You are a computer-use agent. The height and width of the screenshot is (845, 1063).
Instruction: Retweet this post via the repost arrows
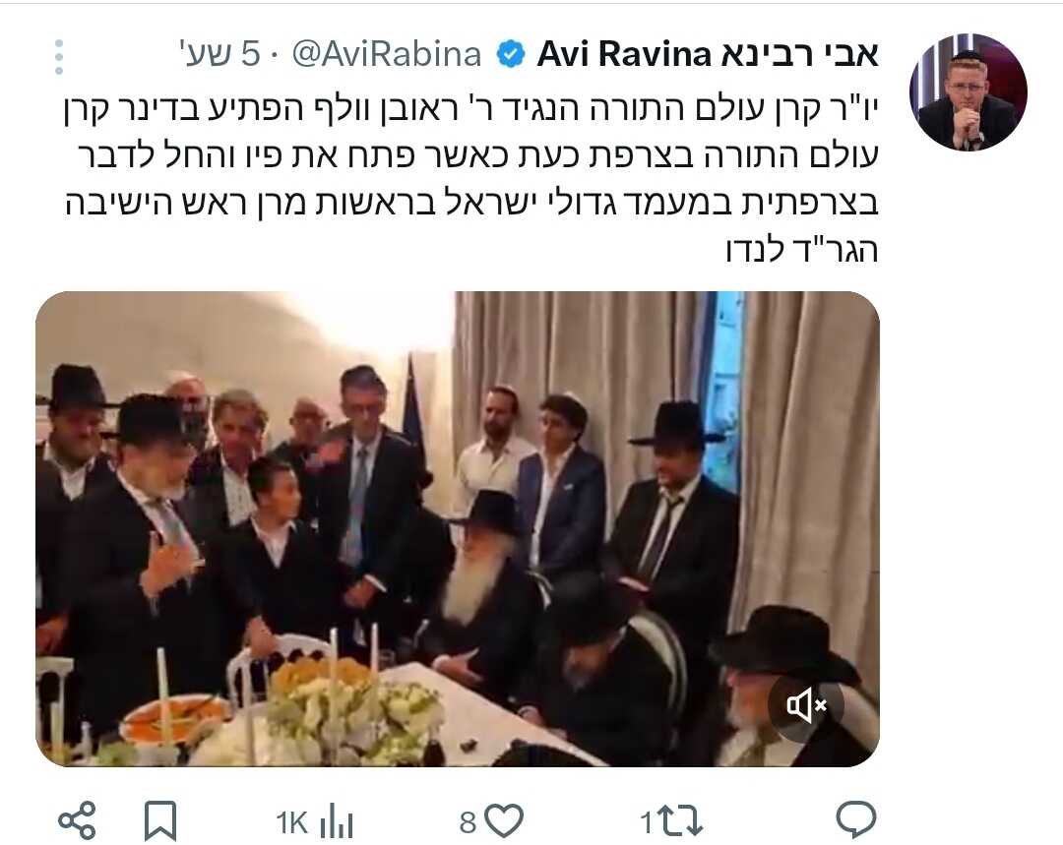(681, 820)
